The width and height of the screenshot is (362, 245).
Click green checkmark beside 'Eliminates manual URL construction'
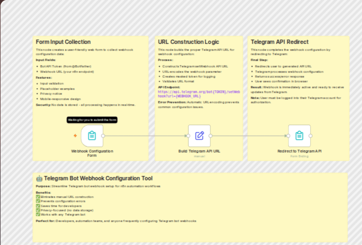coord(38,197)
